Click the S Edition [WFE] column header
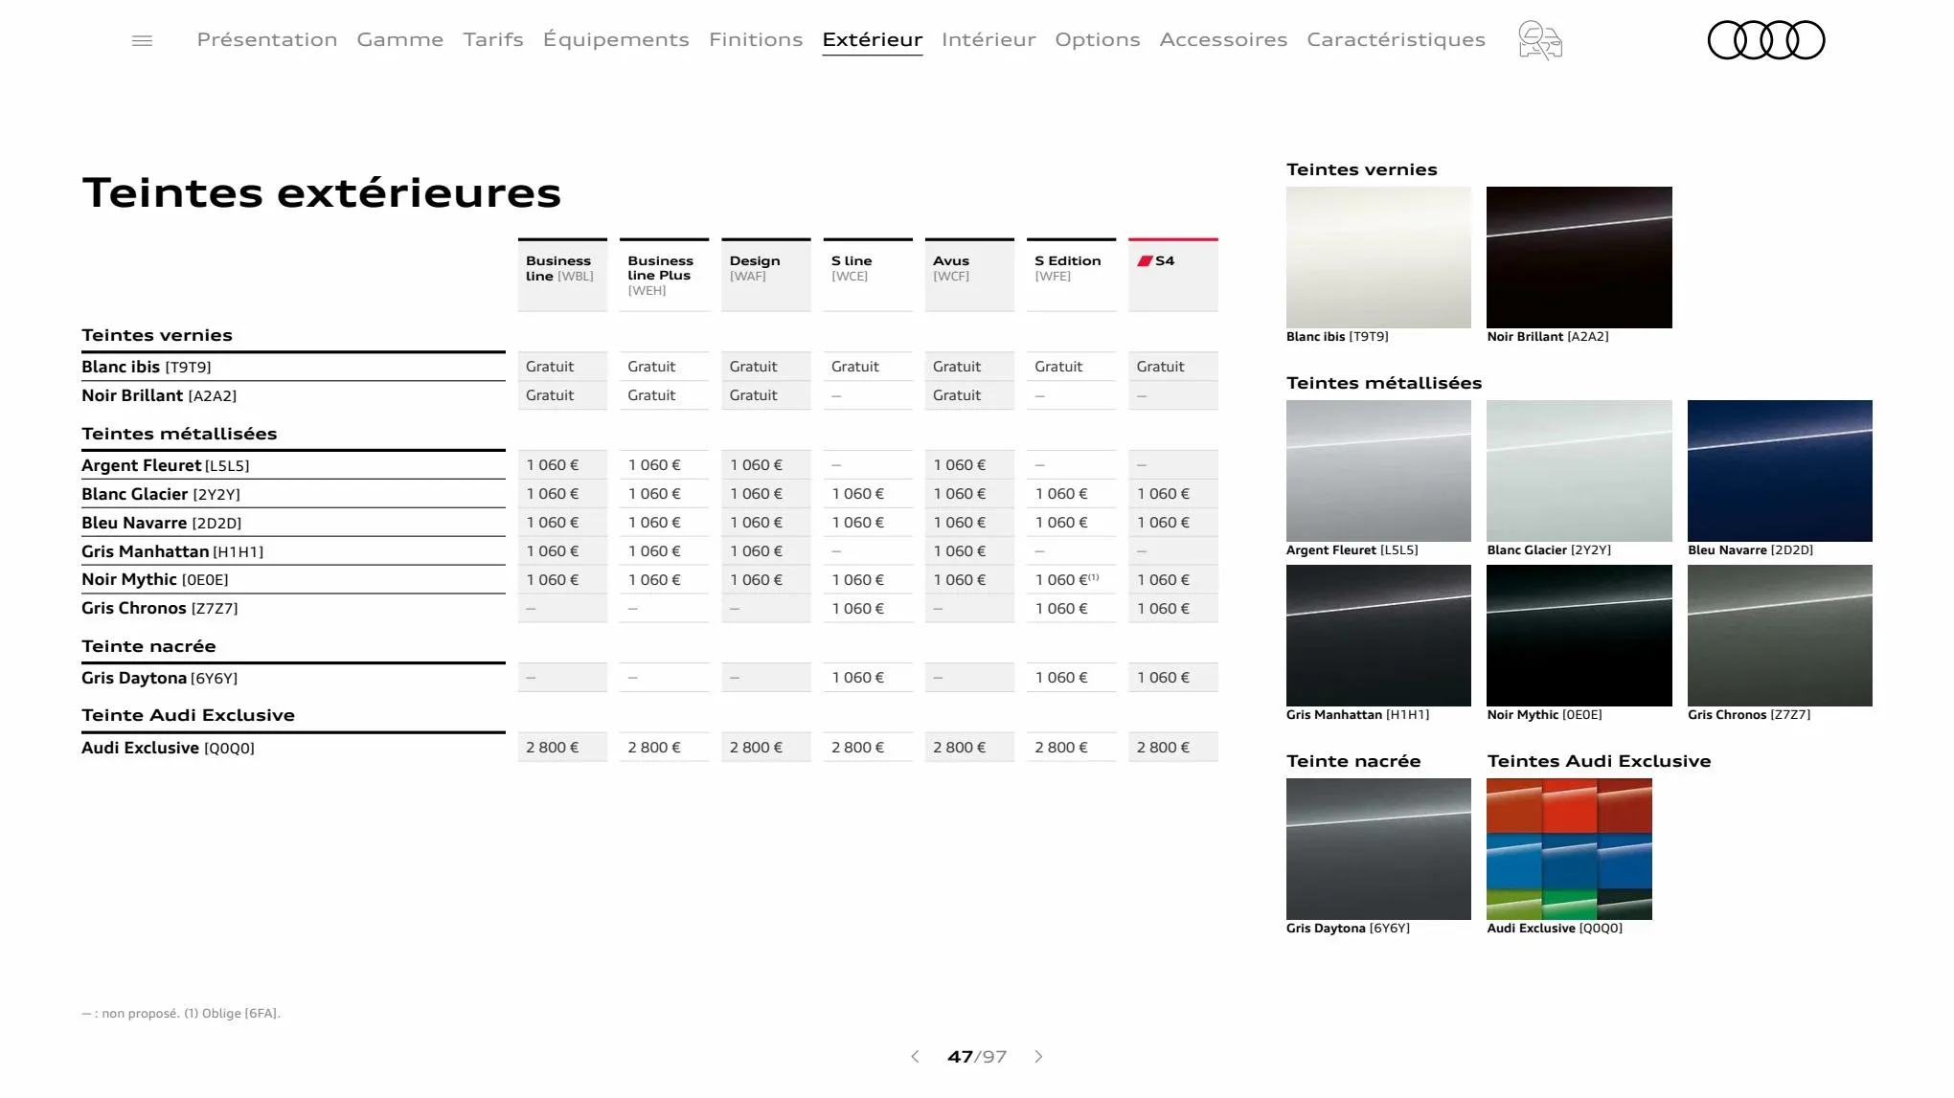The image size is (1954, 1098). coord(1071,275)
